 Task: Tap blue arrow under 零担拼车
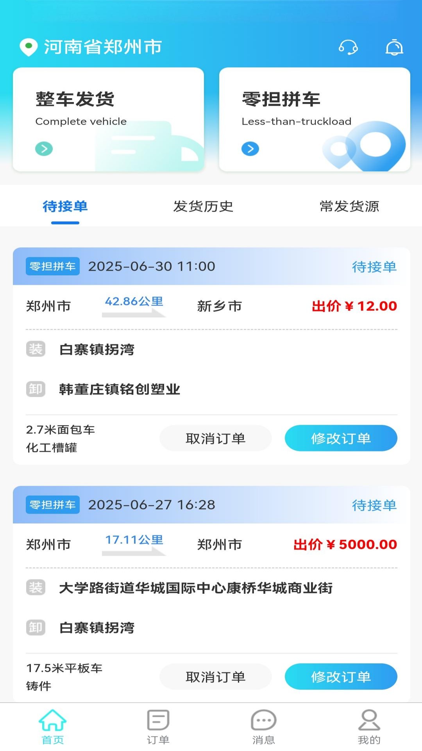[x=250, y=149]
